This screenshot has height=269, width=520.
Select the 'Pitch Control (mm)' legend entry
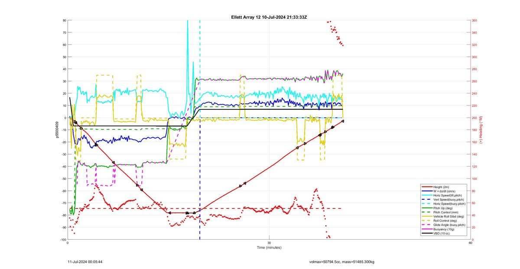click(x=445, y=212)
